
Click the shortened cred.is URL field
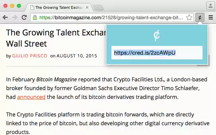coord(157,53)
